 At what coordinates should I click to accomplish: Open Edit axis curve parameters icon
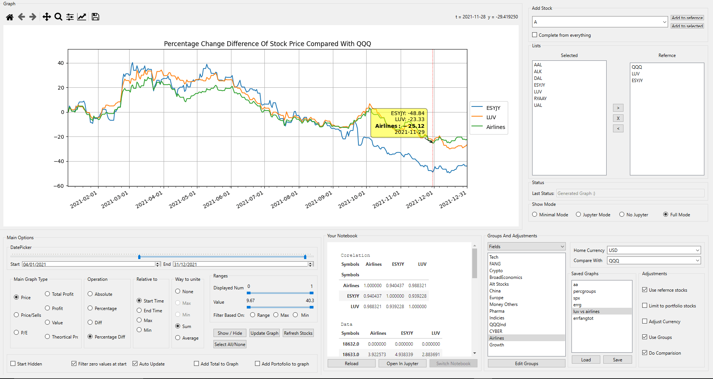click(82, 17)
